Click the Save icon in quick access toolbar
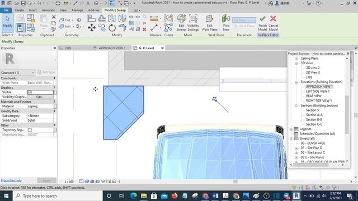358x201 pixels. coord(23,3)
